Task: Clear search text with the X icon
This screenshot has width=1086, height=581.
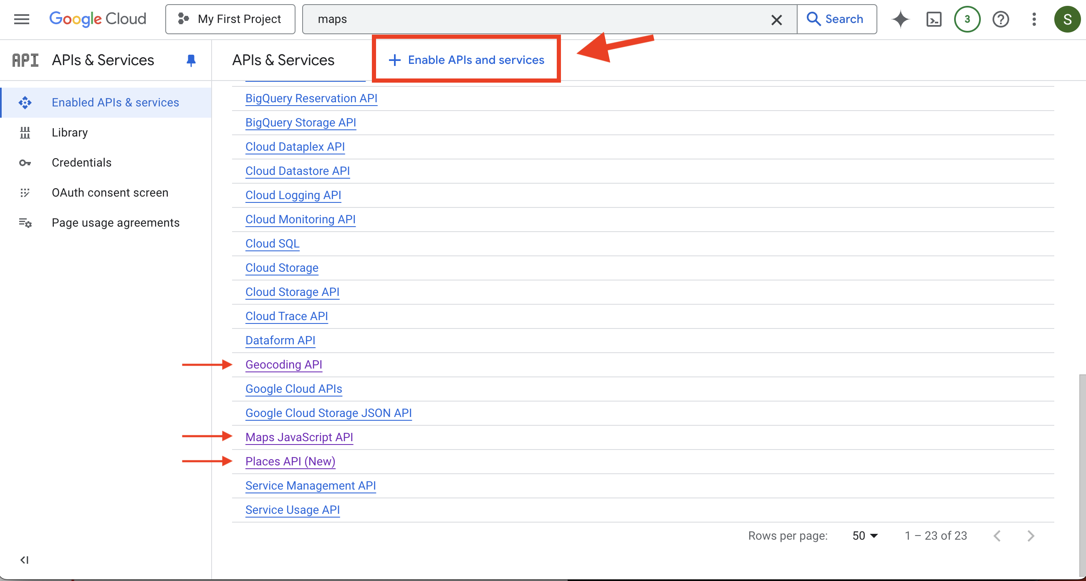Action: 776,19
